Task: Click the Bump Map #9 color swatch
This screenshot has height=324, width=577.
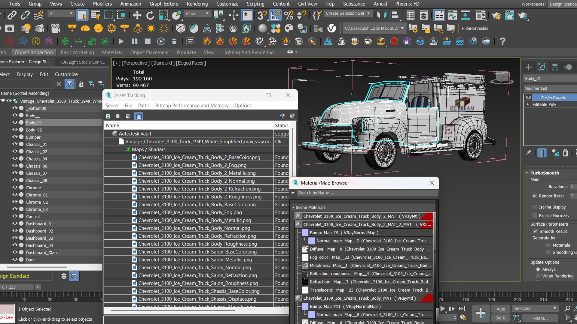Action: [305, 233]
